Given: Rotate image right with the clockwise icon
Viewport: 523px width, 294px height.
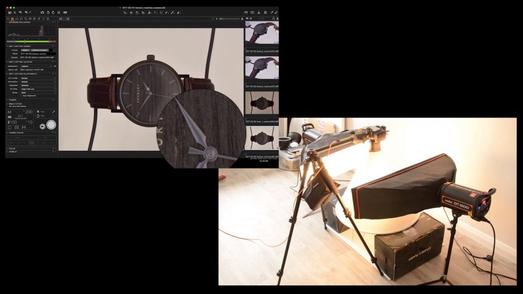Looking at the screenshot, I should click(x=53, y=13).
